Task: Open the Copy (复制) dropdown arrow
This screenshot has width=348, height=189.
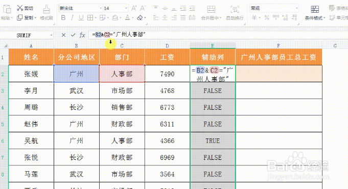Action: 35,18
